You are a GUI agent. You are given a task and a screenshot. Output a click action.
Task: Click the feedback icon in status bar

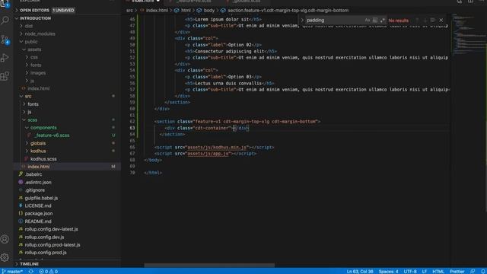[473, 271]
